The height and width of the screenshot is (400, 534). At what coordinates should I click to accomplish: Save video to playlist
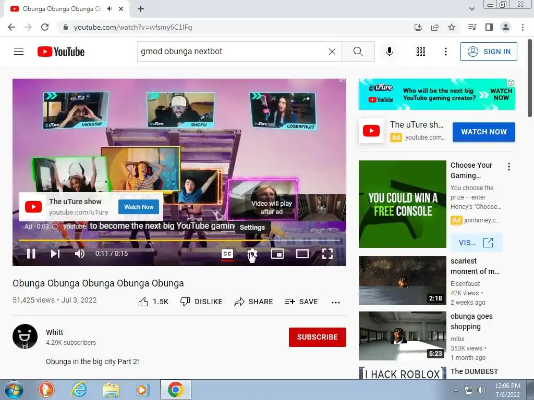coord(301,302)
